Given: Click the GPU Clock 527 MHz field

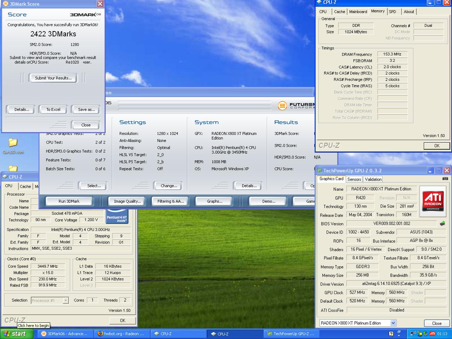Looking at the screenshot, I should (357, 292).
